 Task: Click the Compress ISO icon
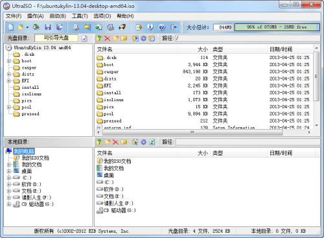pos(87,27)
